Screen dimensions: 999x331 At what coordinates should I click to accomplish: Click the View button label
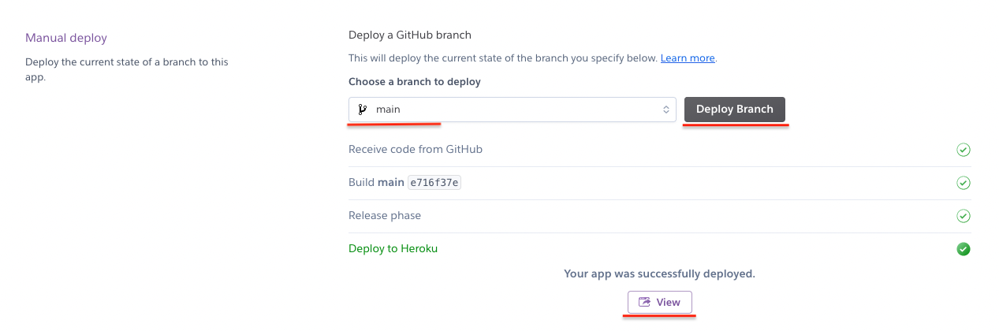[668, 302]
